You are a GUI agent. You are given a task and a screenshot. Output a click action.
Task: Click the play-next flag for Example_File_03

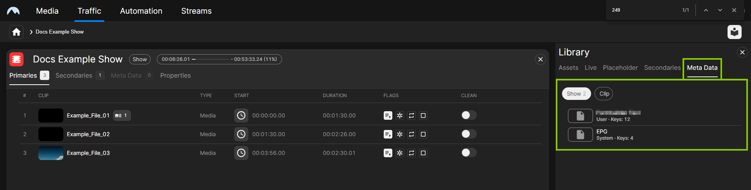click(388, 153)
